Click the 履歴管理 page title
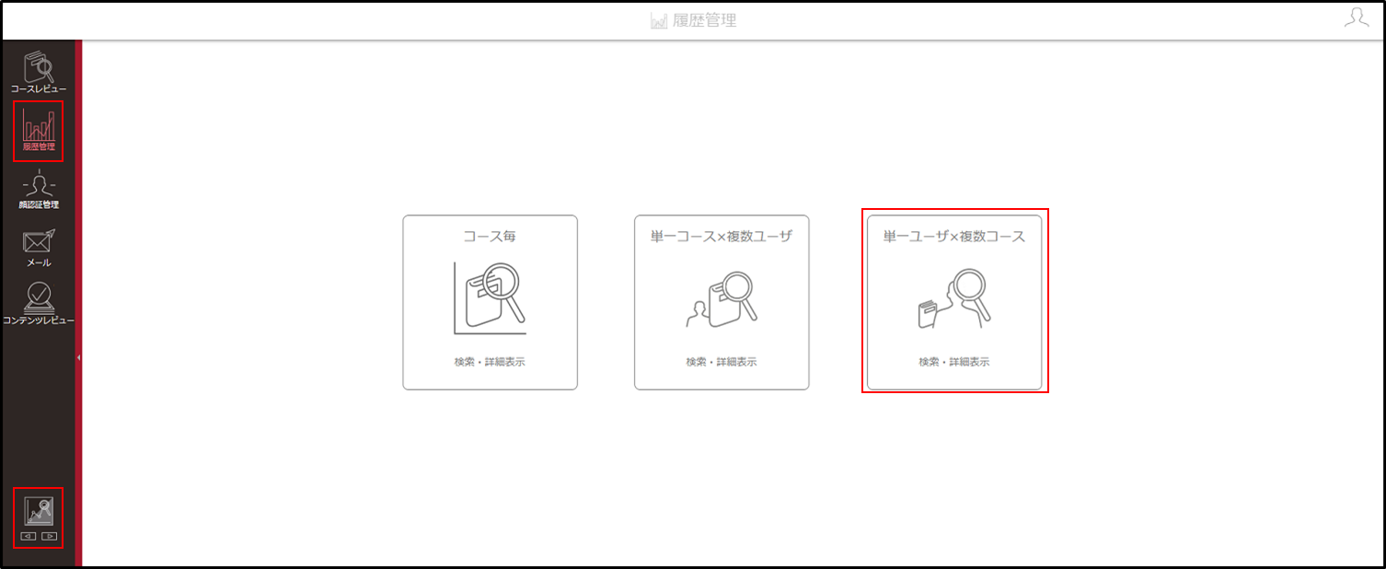Screen dimensions: 1386x569 (693, 20)
